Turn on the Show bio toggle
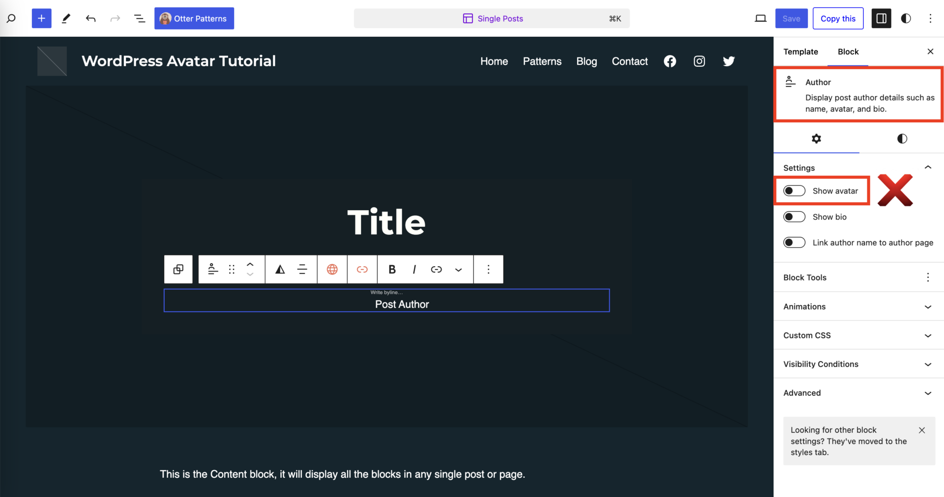The width and height of the screenshot is (944, 497). [794, 217]
